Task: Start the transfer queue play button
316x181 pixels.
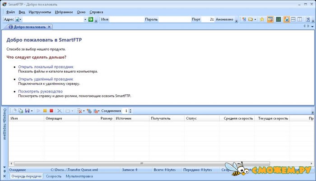Action: [38, 111]
